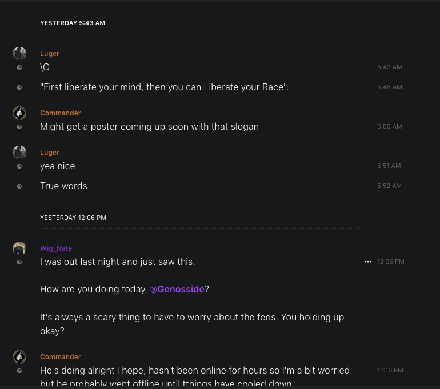Click the 'Yesterday 5:43 AM' date header
440x389 pixels.
coord(73,23)
